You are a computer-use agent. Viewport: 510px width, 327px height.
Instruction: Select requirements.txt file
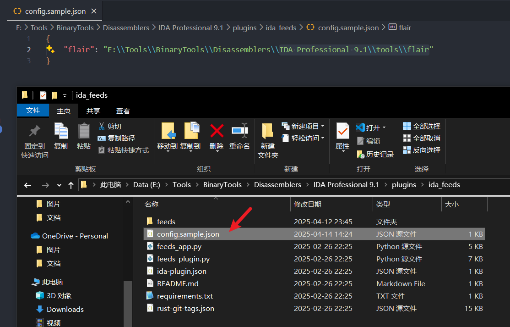[x=314, y=296]
